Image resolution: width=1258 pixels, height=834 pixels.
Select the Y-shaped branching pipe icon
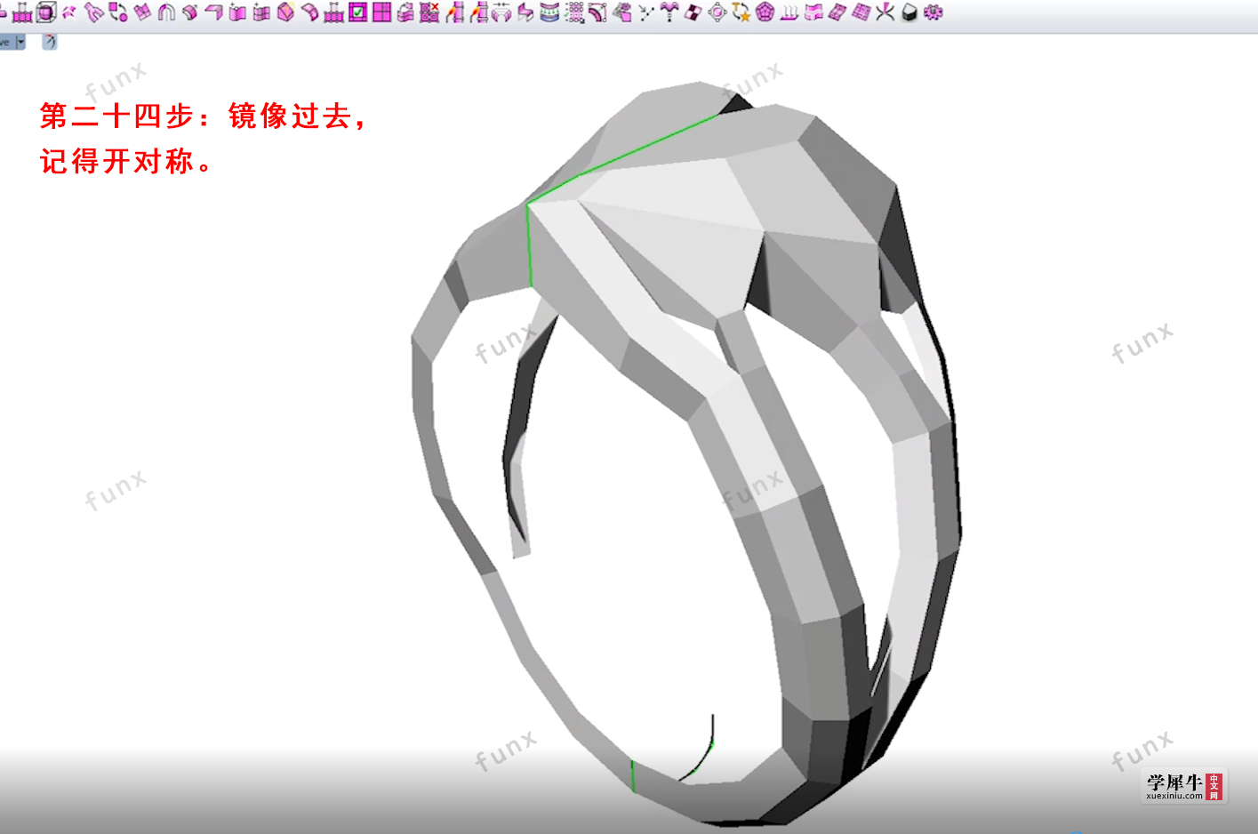coord(93,12)
